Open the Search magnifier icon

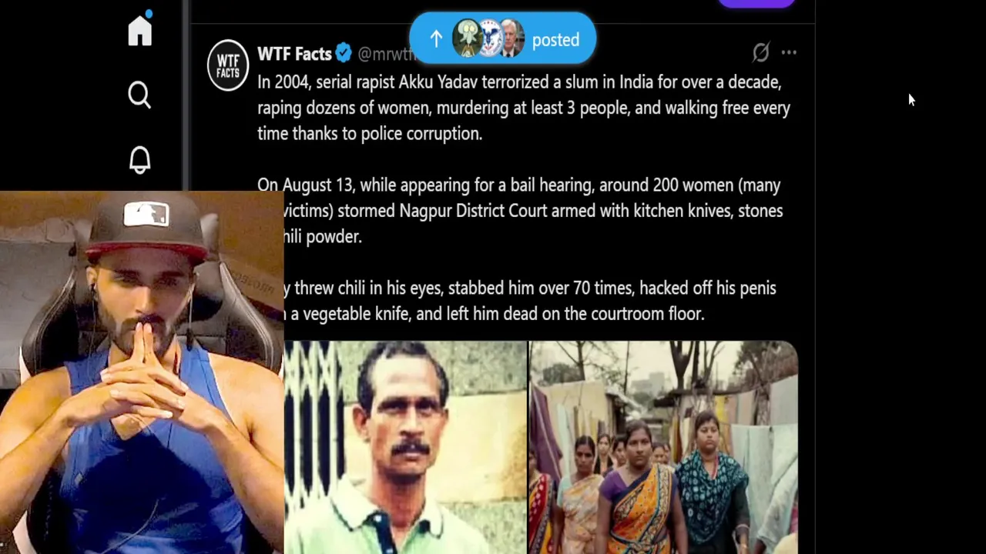point(139,95)
